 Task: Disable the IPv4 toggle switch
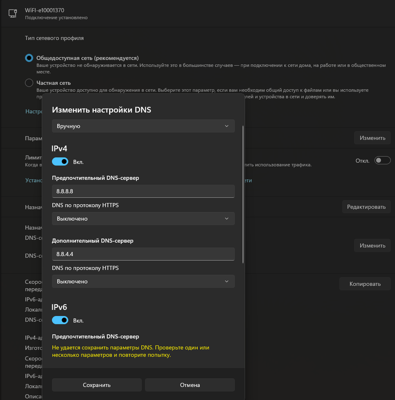tap(60, 161)
